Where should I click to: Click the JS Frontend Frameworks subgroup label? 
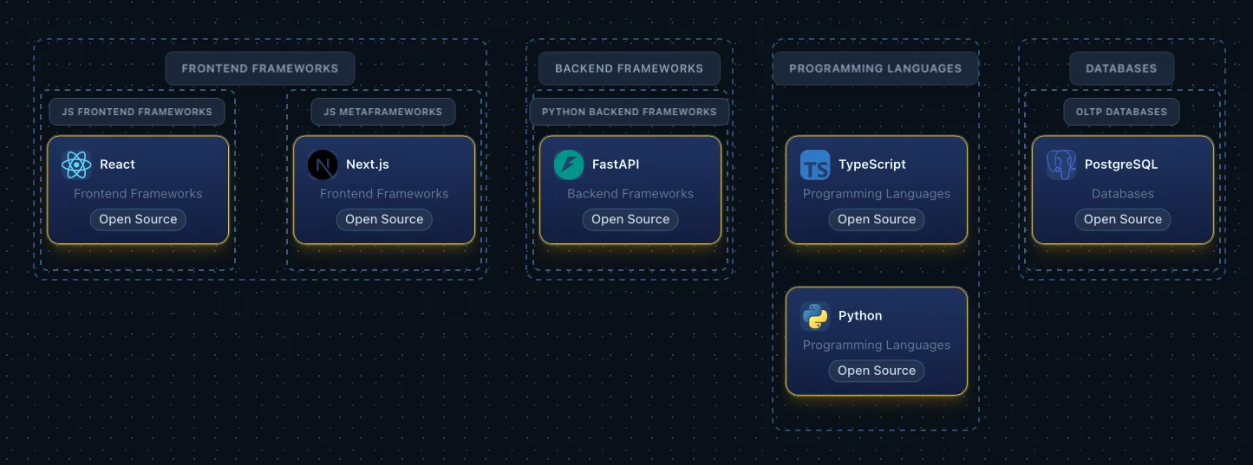click(137, 112)
